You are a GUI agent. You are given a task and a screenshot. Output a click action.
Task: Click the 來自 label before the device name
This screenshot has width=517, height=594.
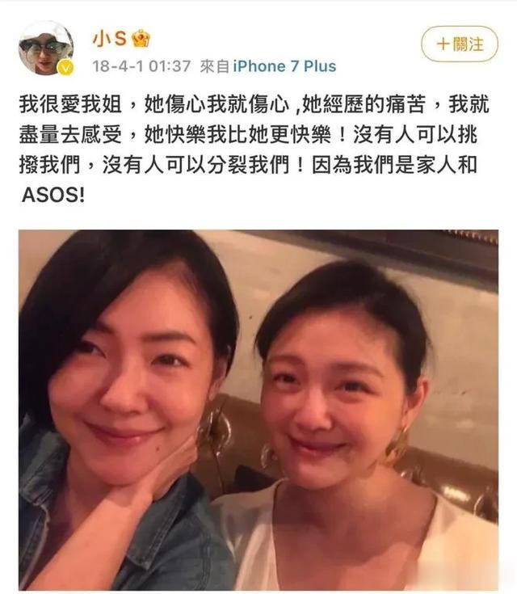coord(214,66)
